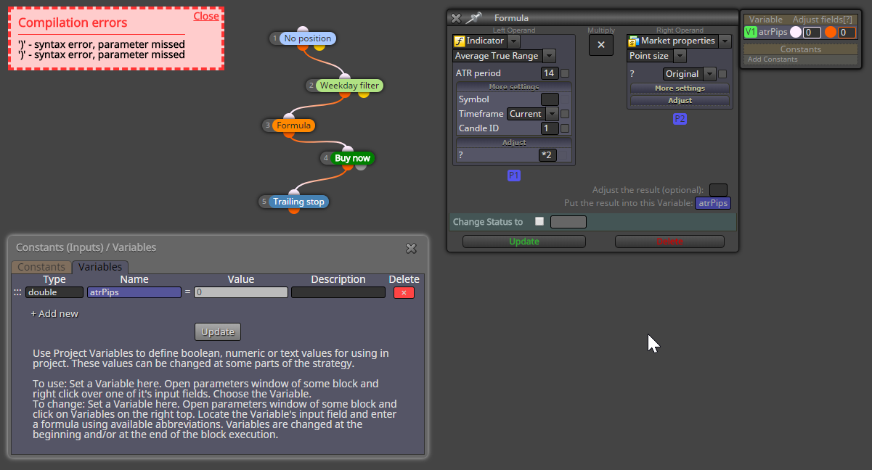This screenshot has width=872, height=470.
Task: Expand More settings in Right Operand
Action: 680,88
